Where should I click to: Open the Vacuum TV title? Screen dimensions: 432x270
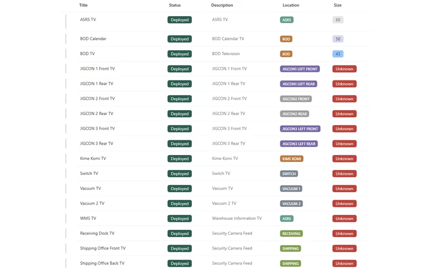click(x=90, y=188)
